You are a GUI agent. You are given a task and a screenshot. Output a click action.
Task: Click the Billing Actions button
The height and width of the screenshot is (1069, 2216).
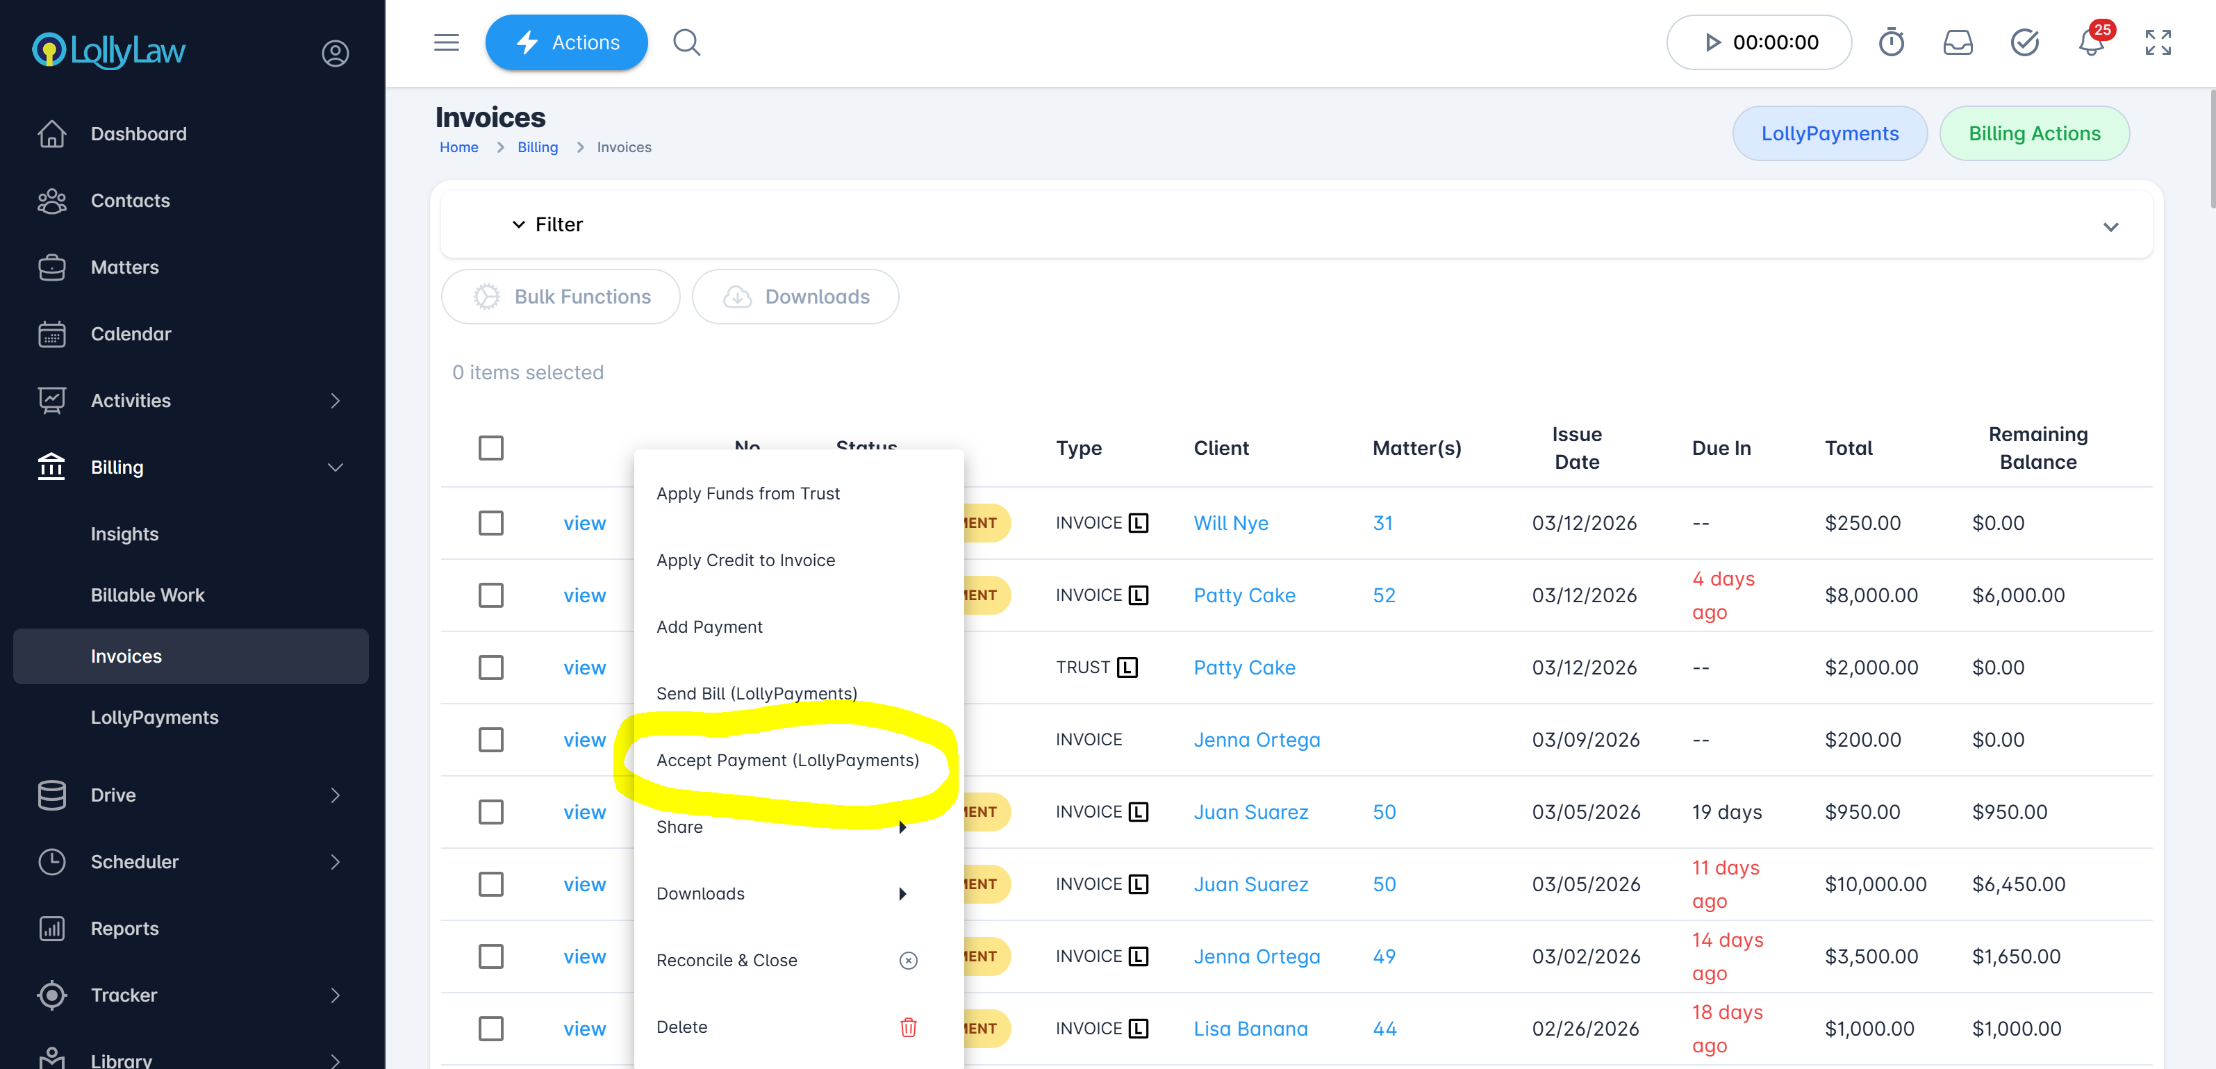2033,133
